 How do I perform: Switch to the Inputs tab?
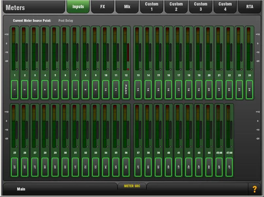(78, 7)
